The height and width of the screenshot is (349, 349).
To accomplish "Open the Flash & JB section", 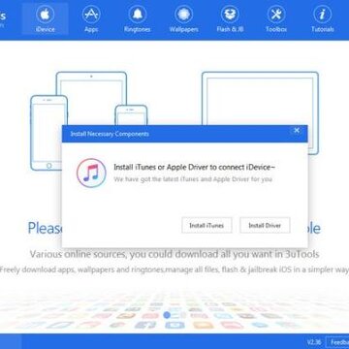I will click(x=230, y=18).
